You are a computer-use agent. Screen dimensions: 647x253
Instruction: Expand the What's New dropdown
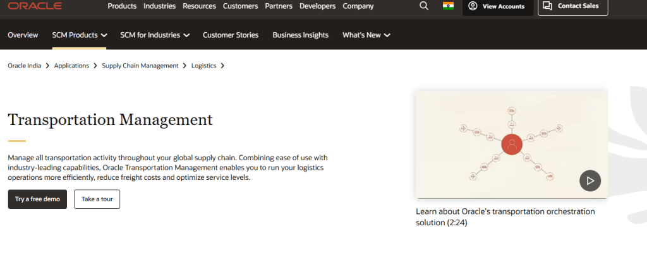coord(366,35)
